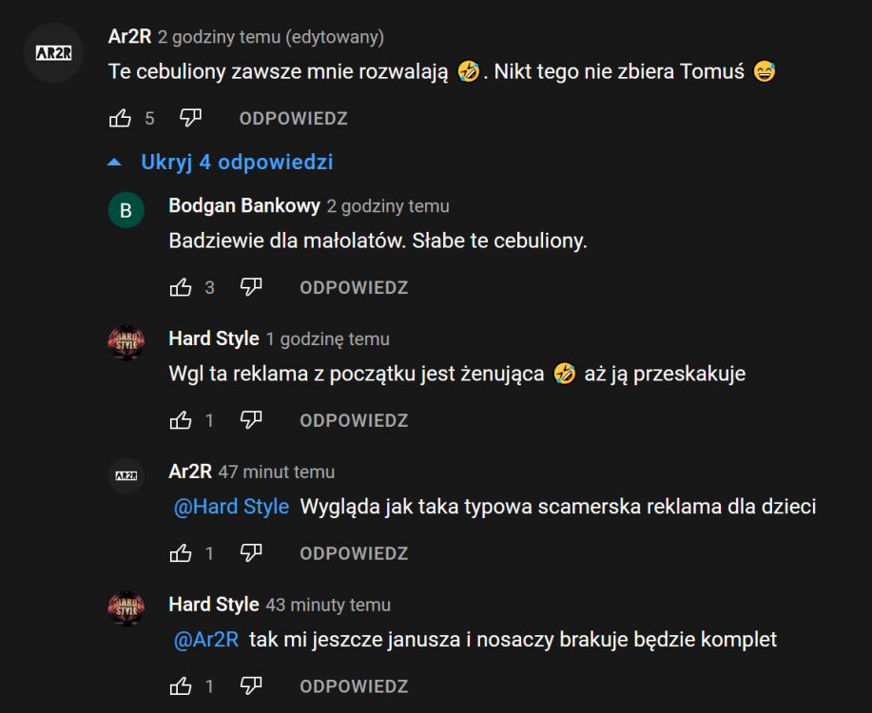Image resolution: width=872 pixels, height=713 pixels.
Task: Click the 2 godziny temu (edytowany) timestamp
Action: 271,38
